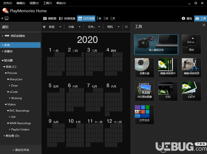Open the Edit (编辑) menu

click(21, 3)
